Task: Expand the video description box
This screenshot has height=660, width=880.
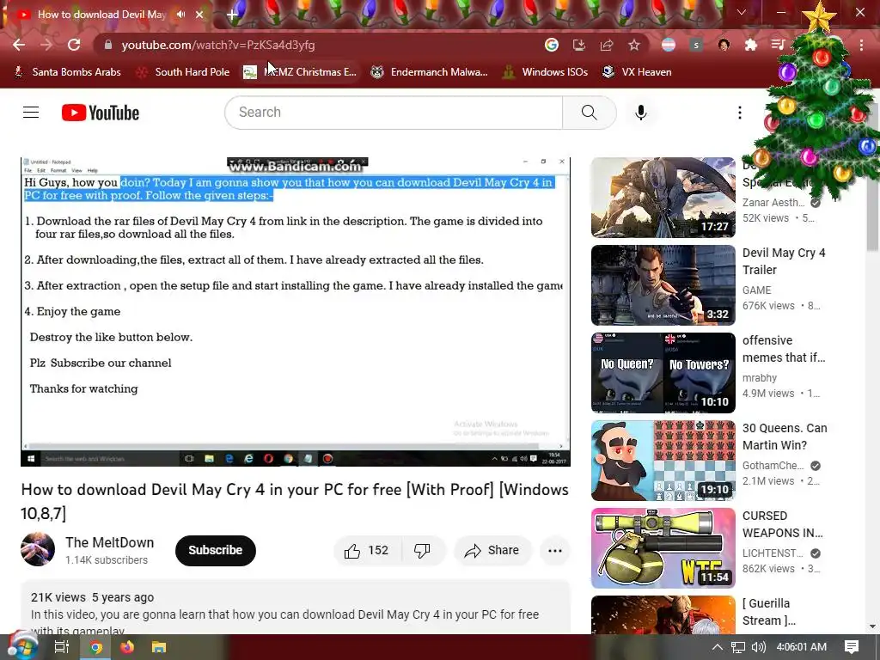Action: 296,608
